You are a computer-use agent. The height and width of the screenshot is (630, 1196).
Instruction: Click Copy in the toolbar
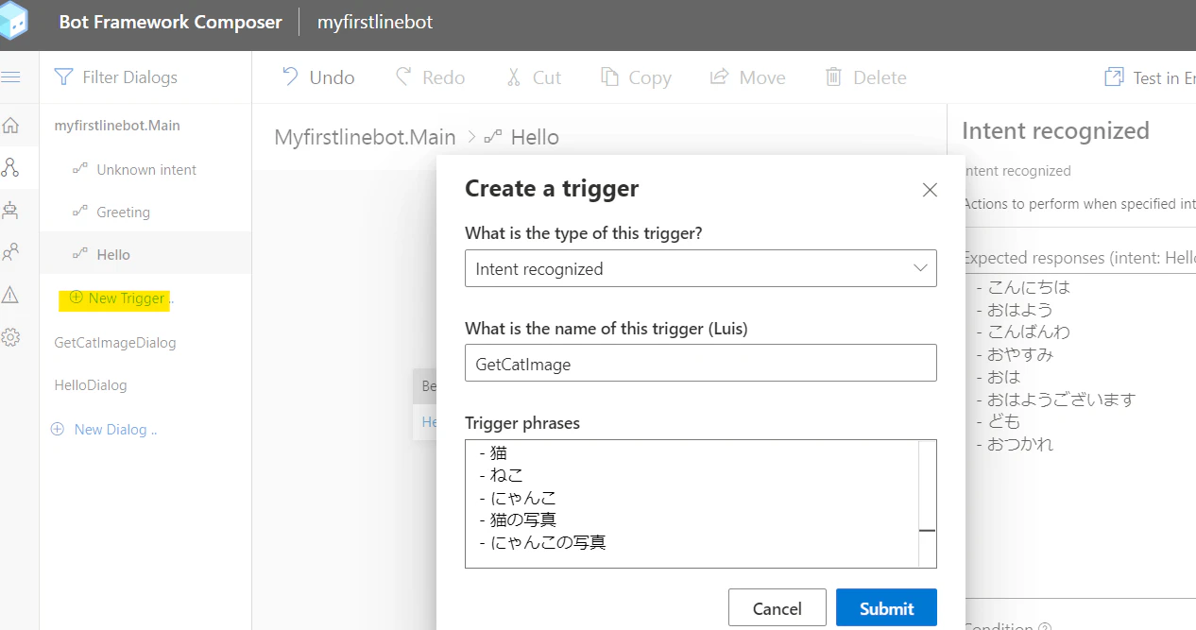coord(636,77)
